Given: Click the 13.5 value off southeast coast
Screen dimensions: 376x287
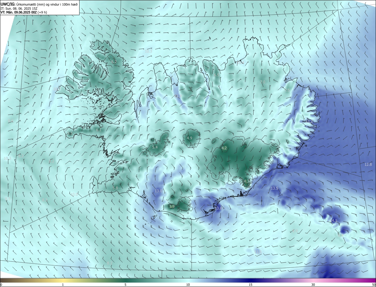Looking at the screenshot, I should [x=274, y=188].
